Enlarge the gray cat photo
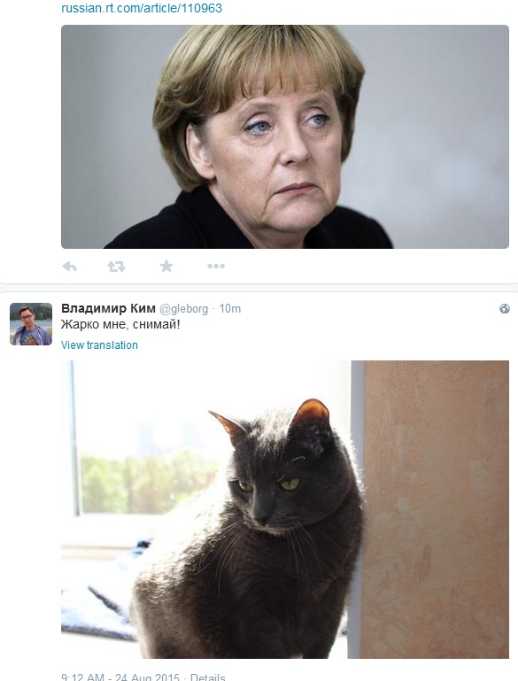This screenshot has width=518, height=681. [x=285, y=509]
